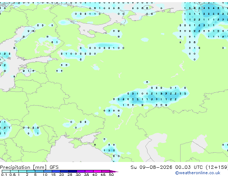
Task: Click the 0.1–0.5 mm legend swatch
Action: coord(6,171)
